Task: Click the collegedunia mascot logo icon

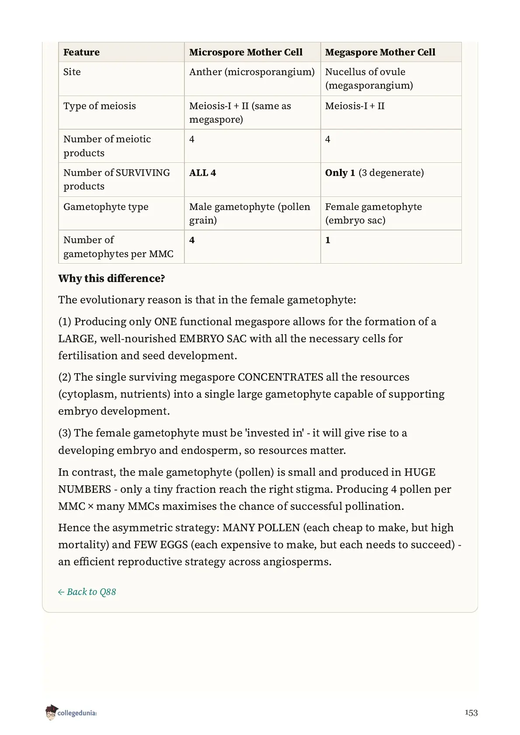Action: coord(51,713)
